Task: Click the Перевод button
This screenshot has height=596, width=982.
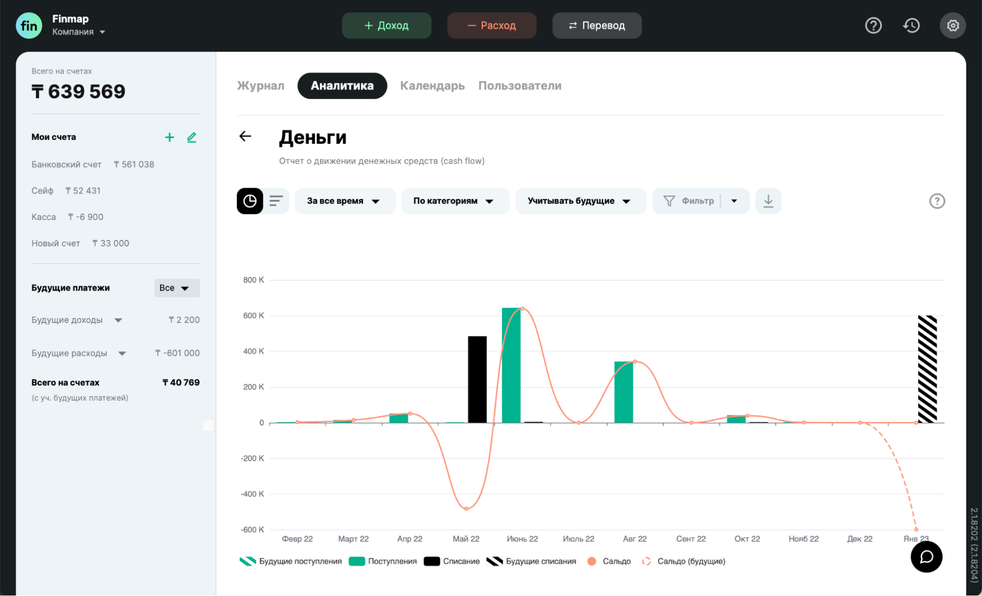Action: pyautogui.click(x=596, y=26)
